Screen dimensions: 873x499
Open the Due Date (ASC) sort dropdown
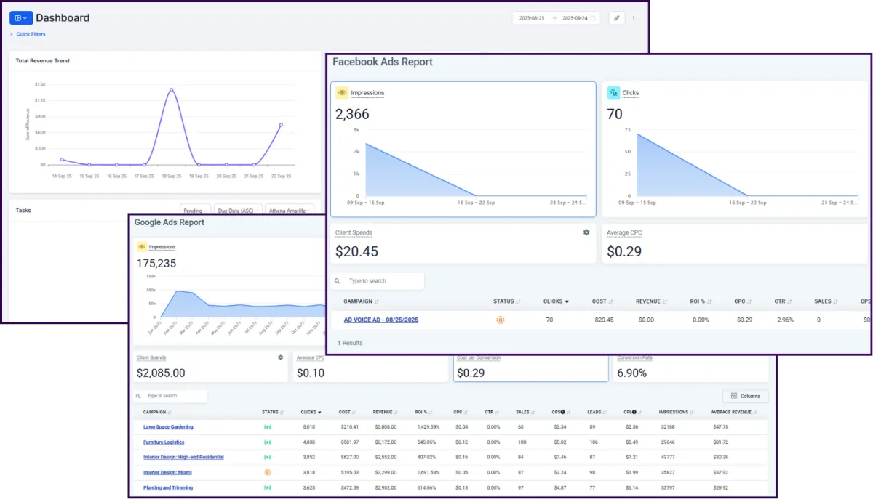(237, 211)
